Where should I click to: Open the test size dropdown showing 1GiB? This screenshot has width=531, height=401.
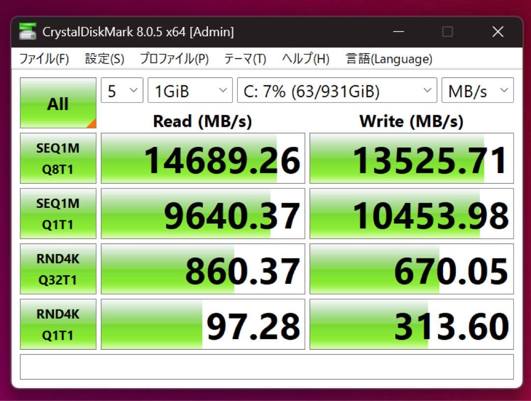(189, 90)
